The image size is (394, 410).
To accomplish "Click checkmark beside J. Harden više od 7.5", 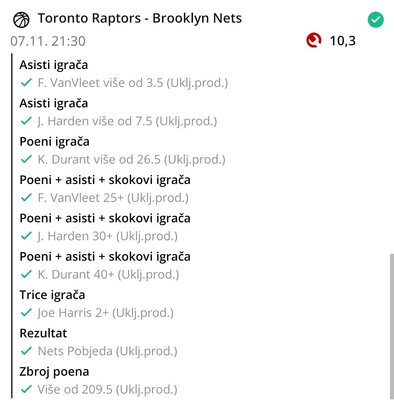I will pos(26,121).
